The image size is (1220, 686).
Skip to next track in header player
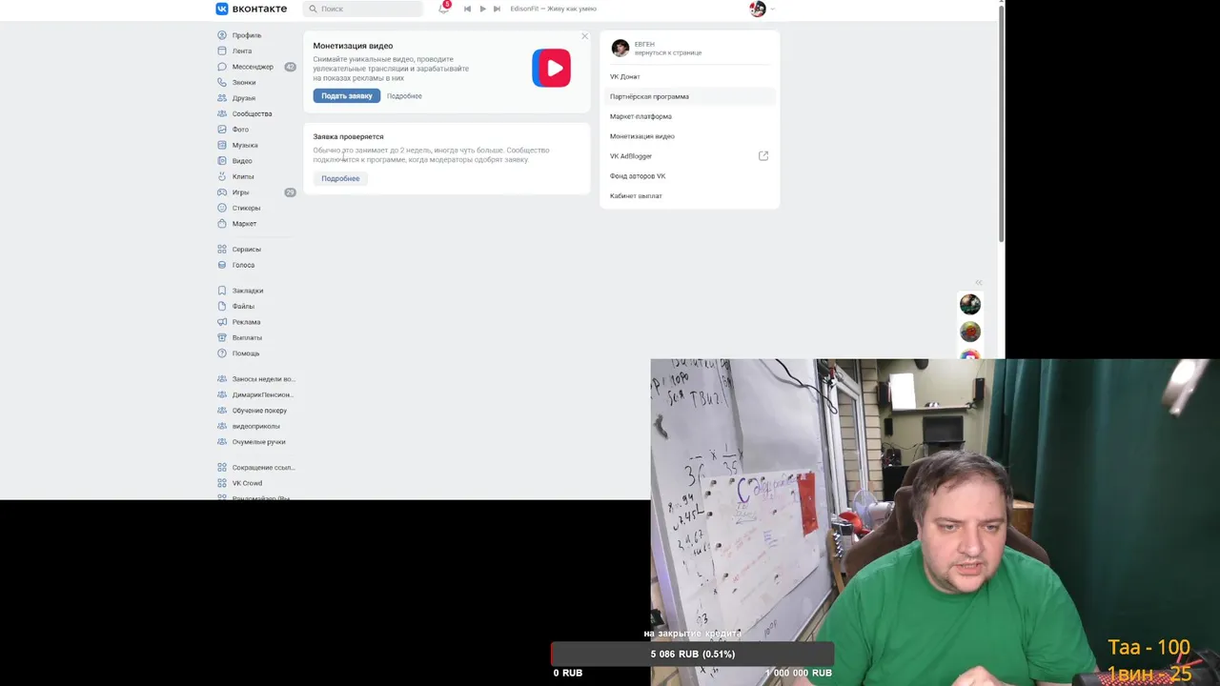pyautogui.click(x=497, y=9)
